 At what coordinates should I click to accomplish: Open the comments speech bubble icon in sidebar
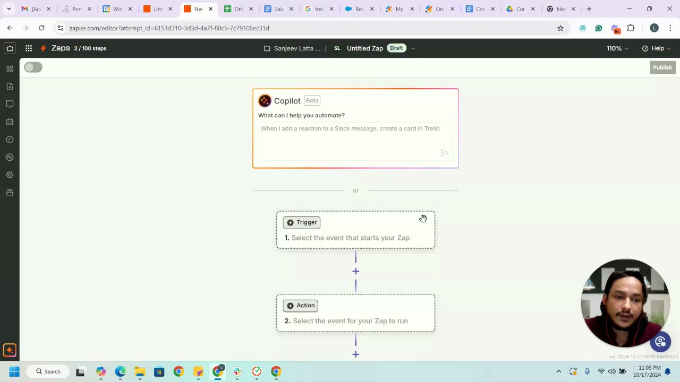[x=10, y=104]
